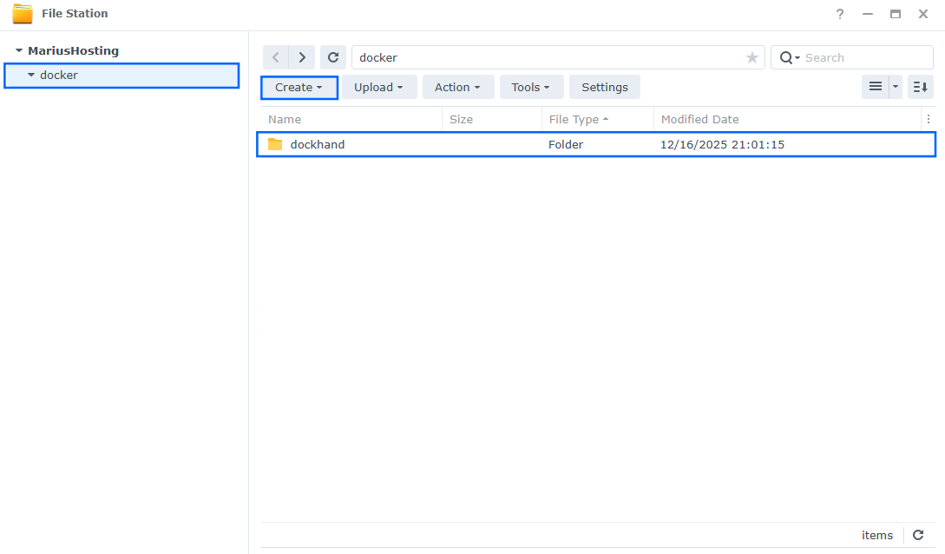945x554 pixels.
Task: Click the Settings button
Action: [604, 87]
